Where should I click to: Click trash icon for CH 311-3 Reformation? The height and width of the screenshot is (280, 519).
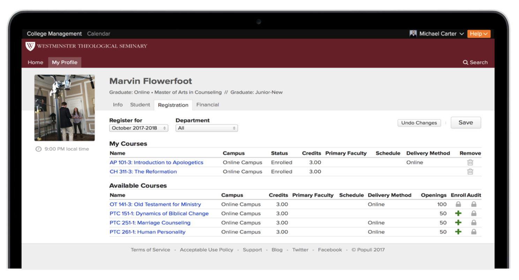(x=470, y=171)
